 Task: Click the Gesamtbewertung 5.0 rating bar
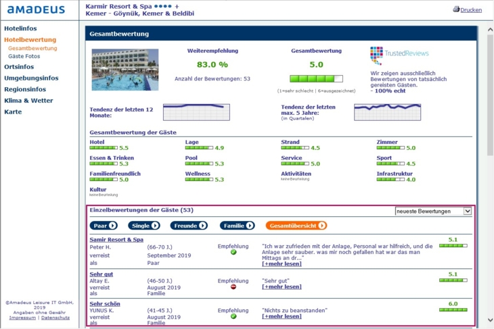coord(316,78)
